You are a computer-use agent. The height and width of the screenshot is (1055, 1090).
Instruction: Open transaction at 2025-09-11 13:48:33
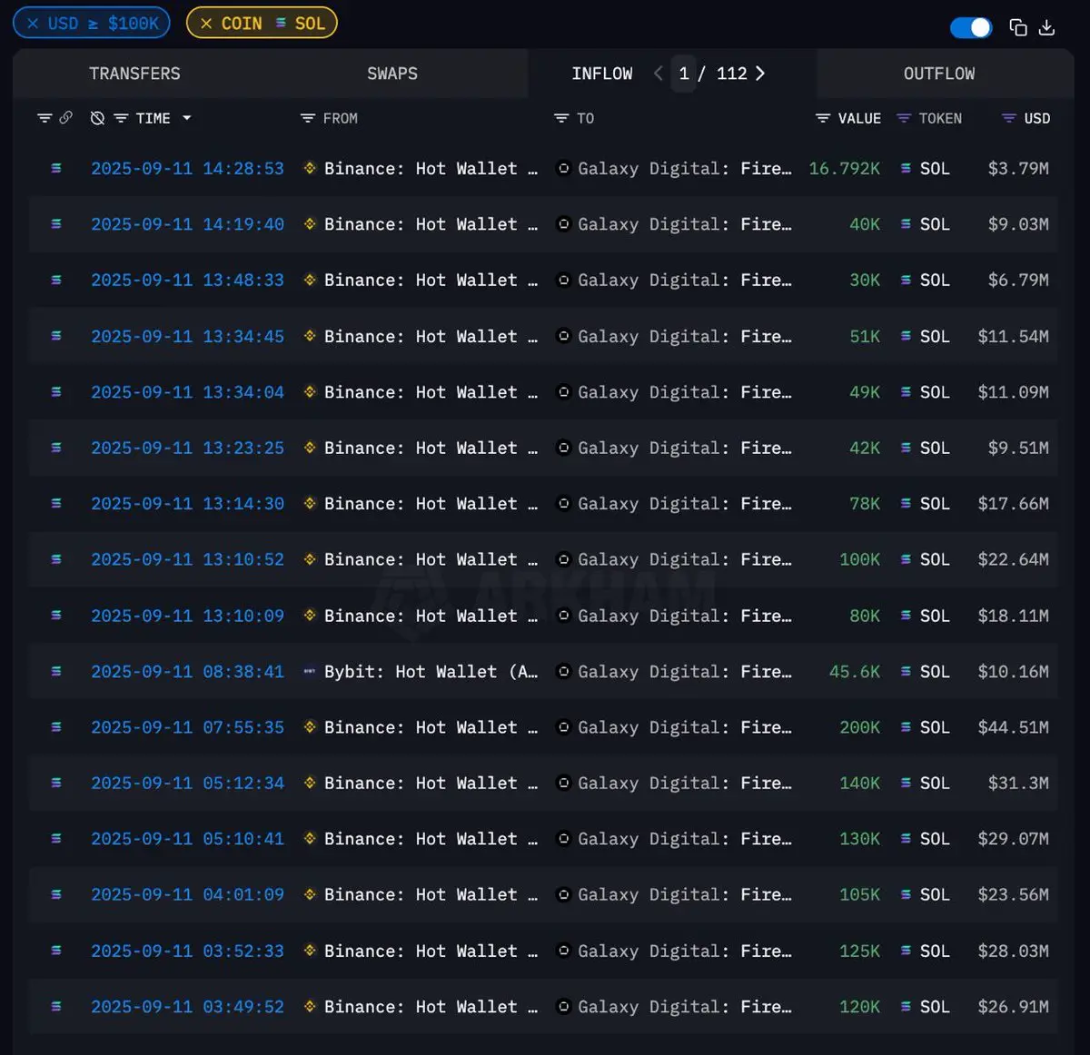coord(187,280)
